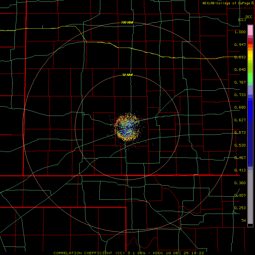
Task: Click the pink segment of color scale
Action: (250, 30)
